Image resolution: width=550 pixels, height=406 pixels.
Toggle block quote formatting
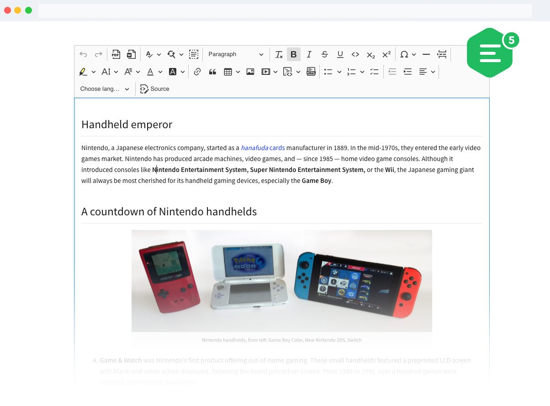click(x=212, y=72)
